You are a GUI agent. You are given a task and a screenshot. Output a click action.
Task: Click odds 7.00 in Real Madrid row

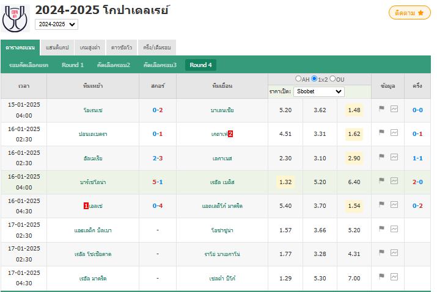click(x=354, y=278)
